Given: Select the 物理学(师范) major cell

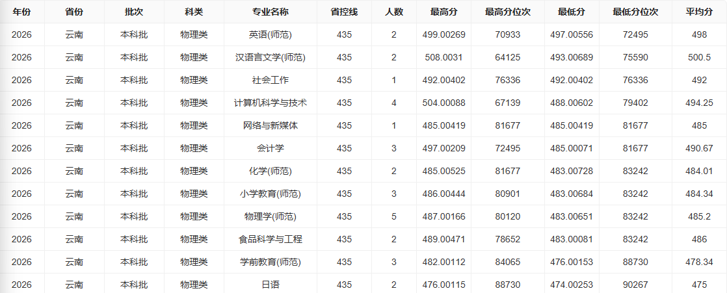Looking at the screenshot, I should pyautogui.click(x=271, y=216).
